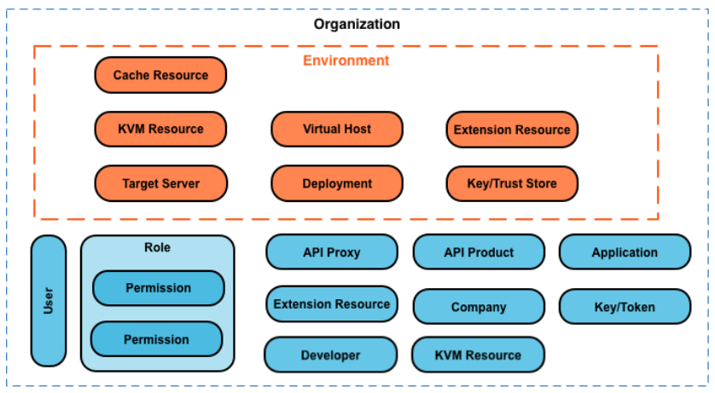Select the blue Extension Resource box

click(x=332, y=303)
